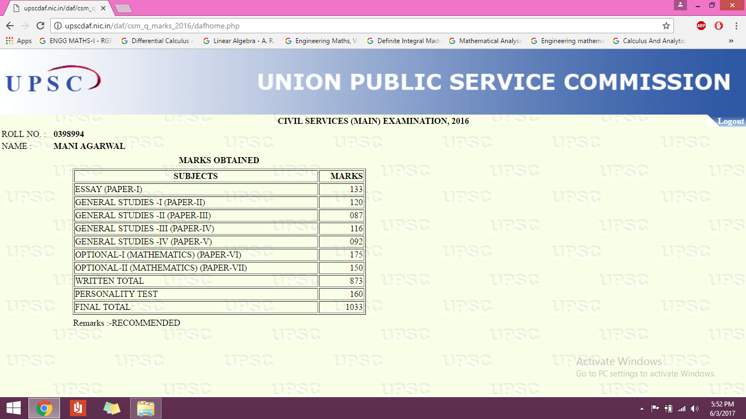Open File Explorer from the taskbar
The height and width of the screenshot is (419, 746).
point(146,408)
